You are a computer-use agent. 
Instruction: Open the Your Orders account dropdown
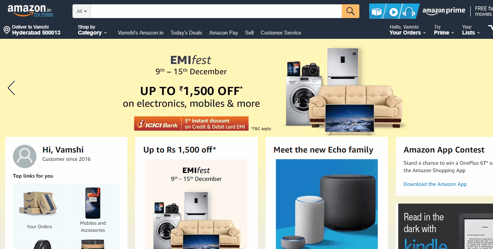(x=408, y=30)
